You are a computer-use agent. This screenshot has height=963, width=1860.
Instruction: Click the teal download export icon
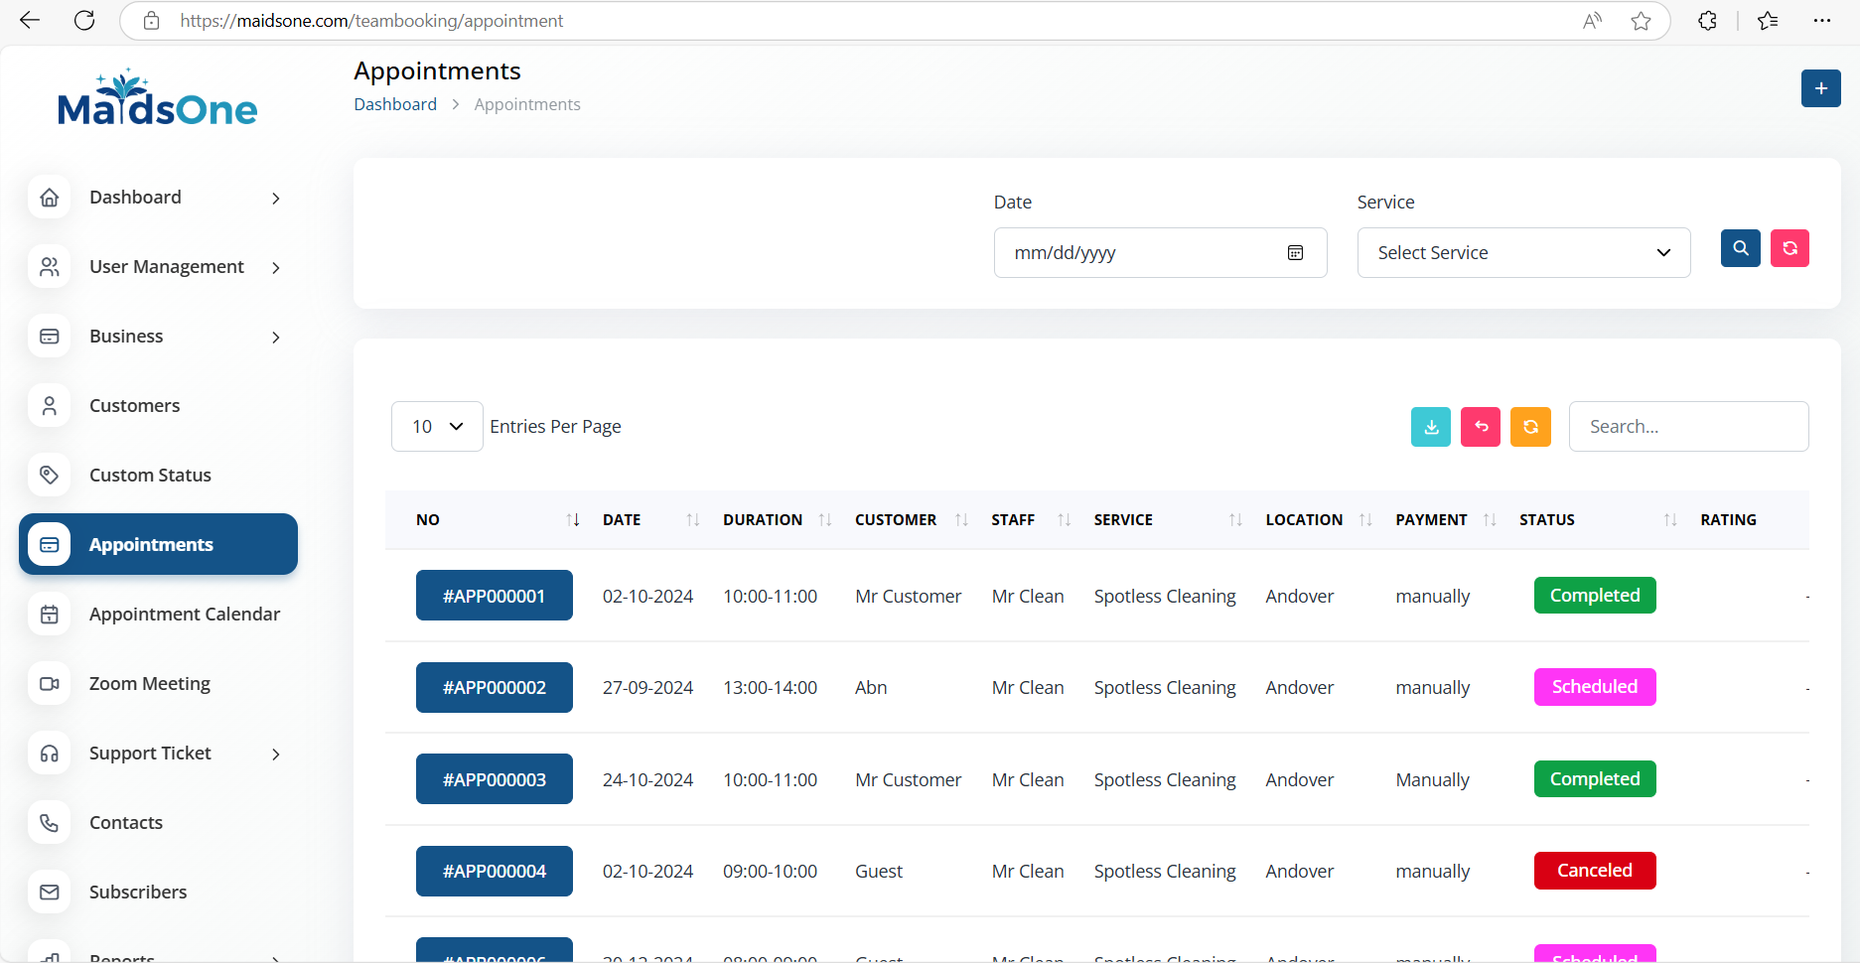coord(1430,427)
